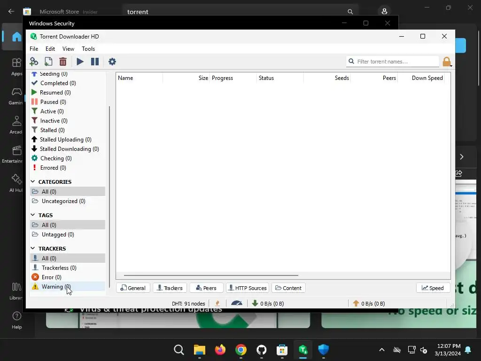Click the DHT: 91 nodes status text

[x=188, y=304]
